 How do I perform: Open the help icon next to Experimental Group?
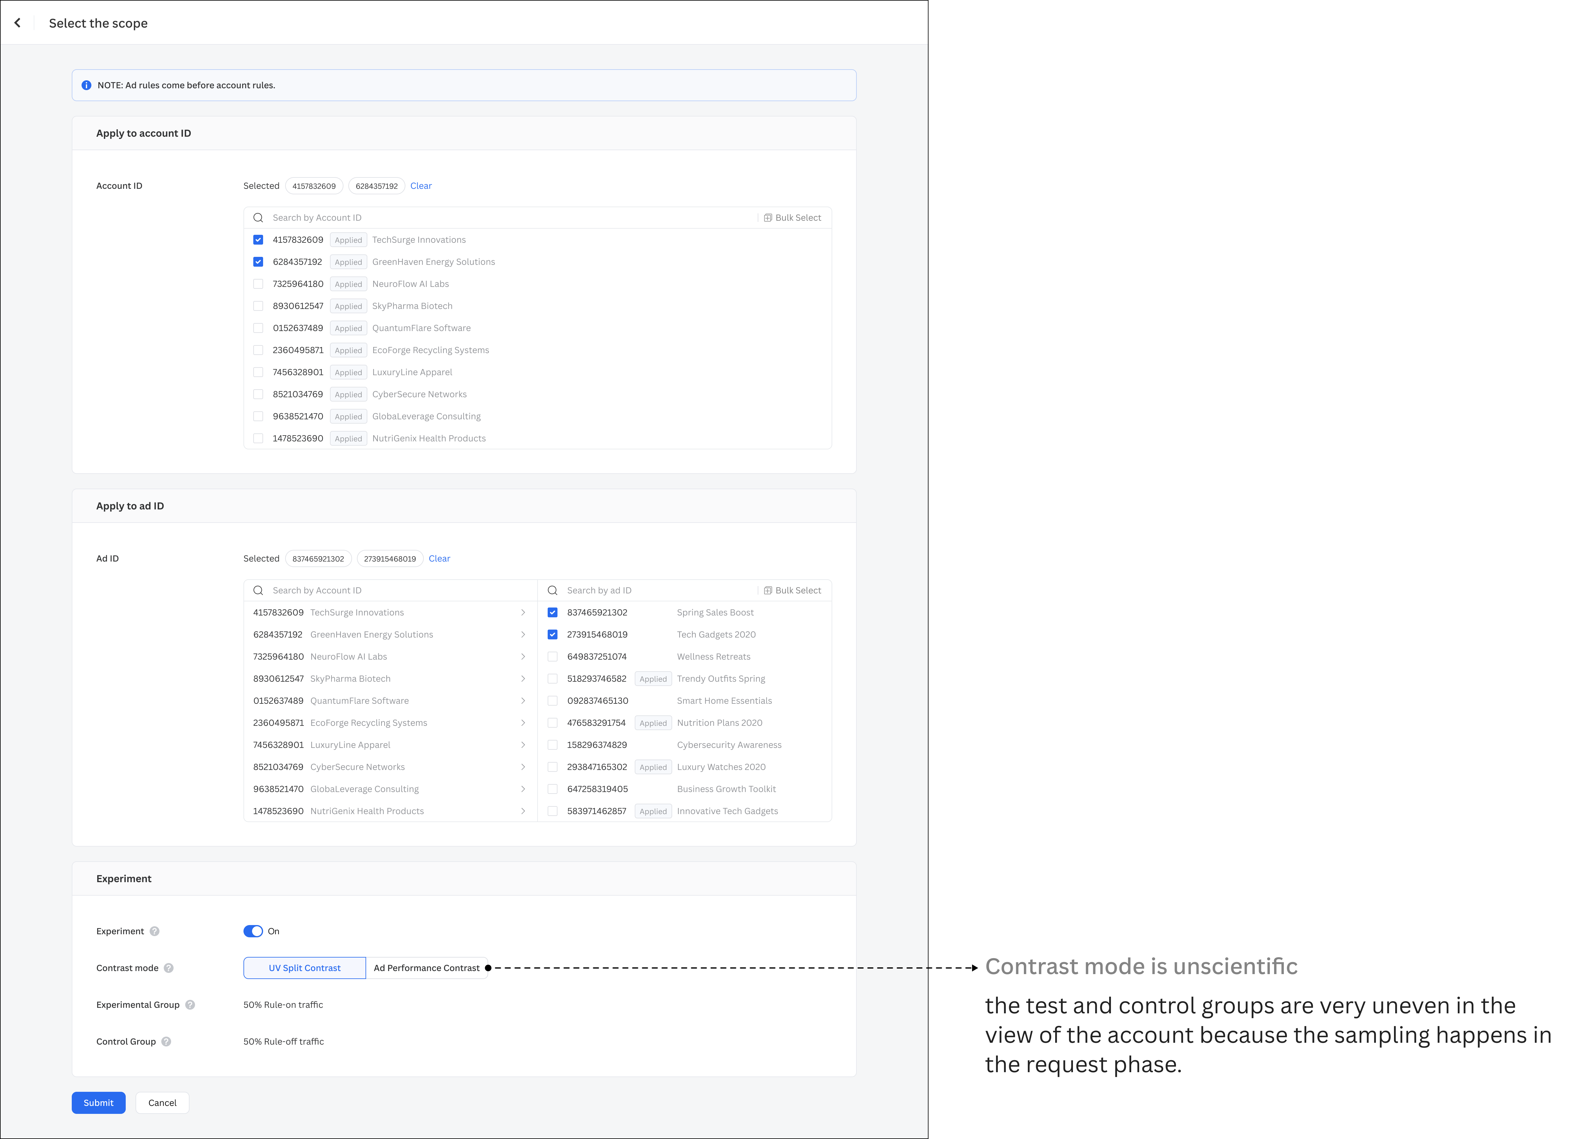click(190, 1005)
